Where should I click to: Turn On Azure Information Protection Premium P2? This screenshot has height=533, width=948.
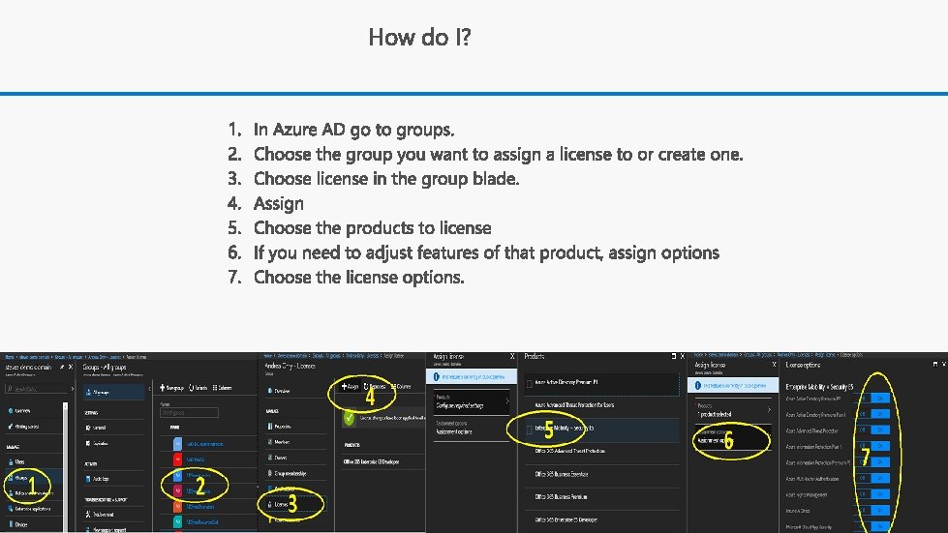pos(880,461)
